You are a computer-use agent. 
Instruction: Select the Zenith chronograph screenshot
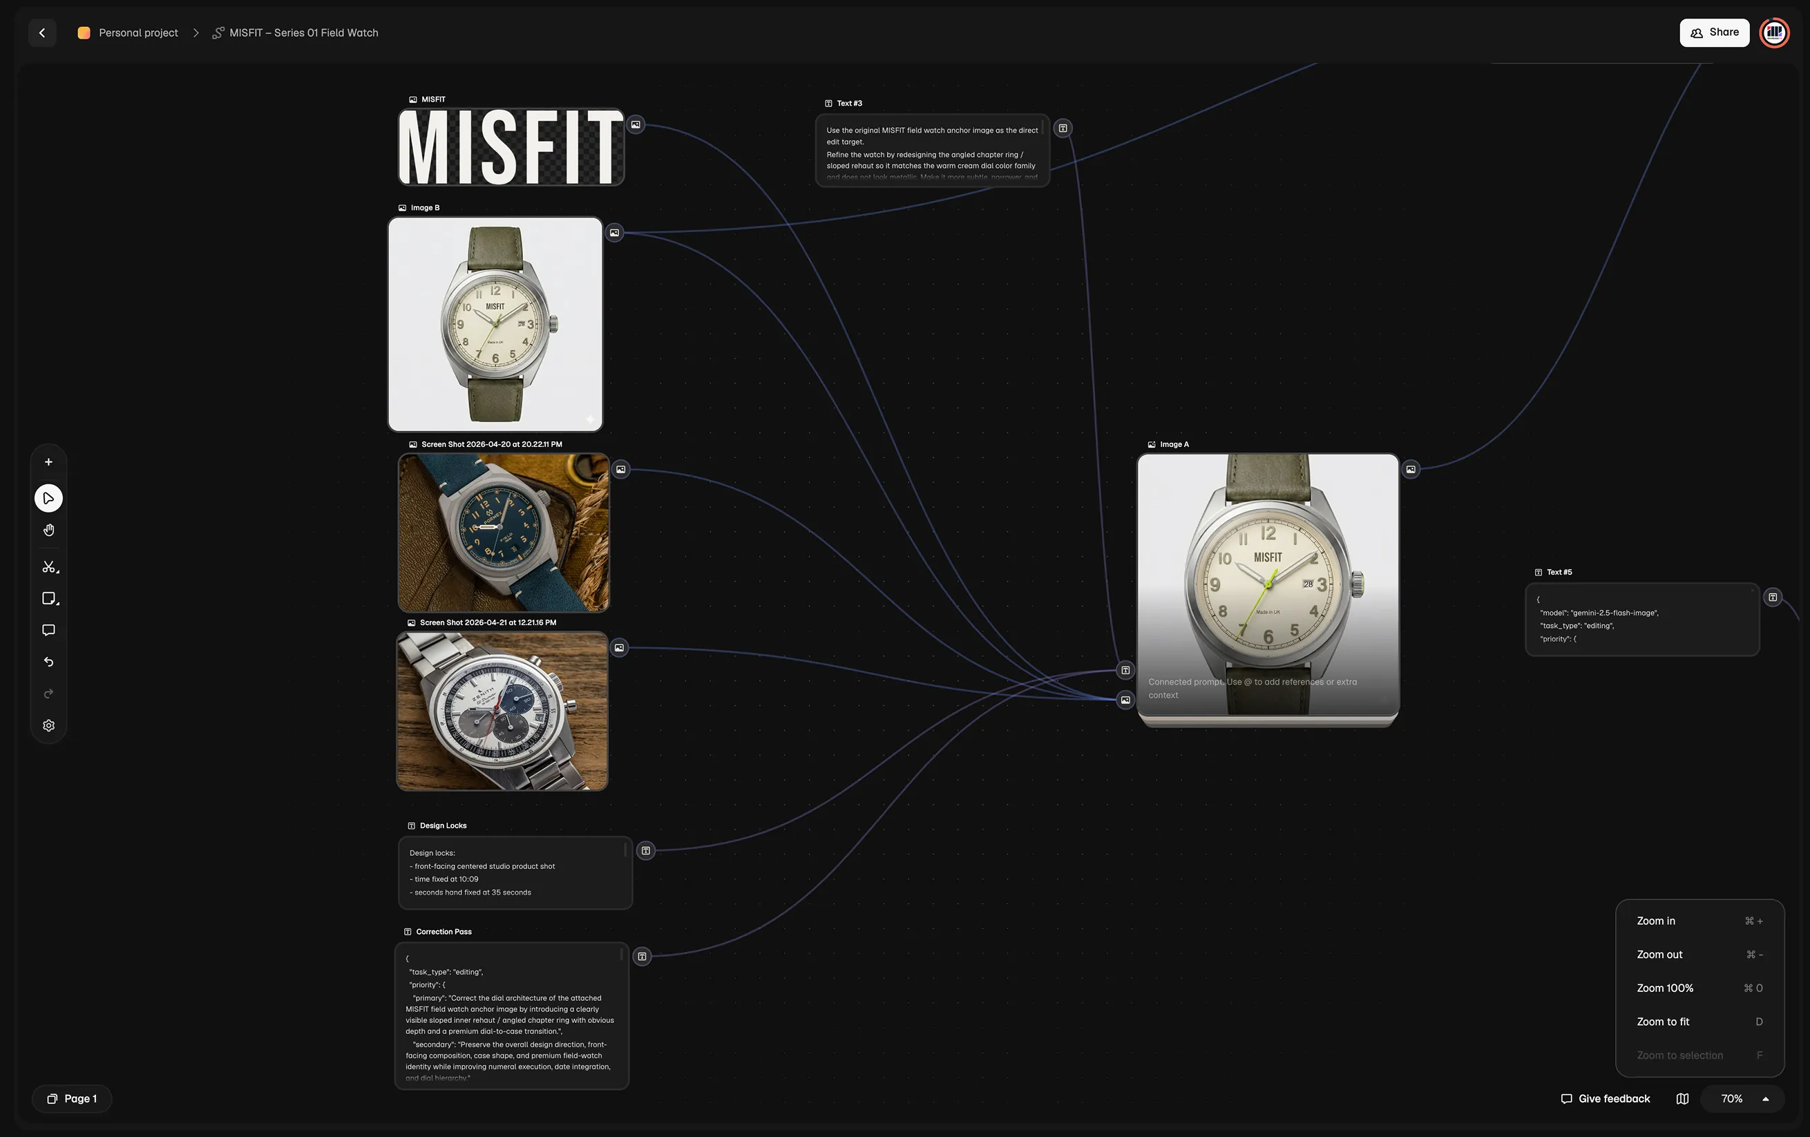pos(502,711)
